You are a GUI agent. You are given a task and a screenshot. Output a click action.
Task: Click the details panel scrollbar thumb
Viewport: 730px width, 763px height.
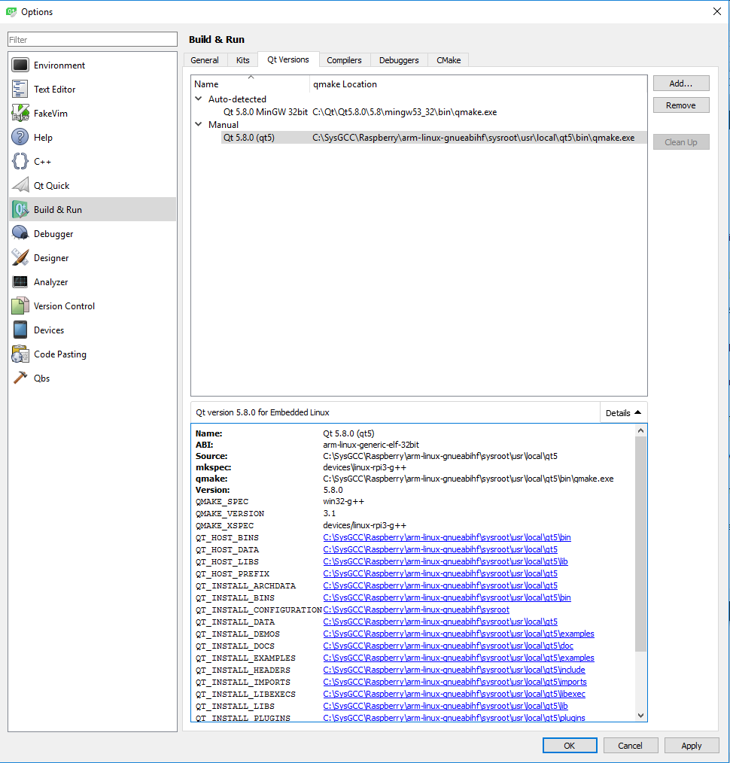(x=640, y=544)
